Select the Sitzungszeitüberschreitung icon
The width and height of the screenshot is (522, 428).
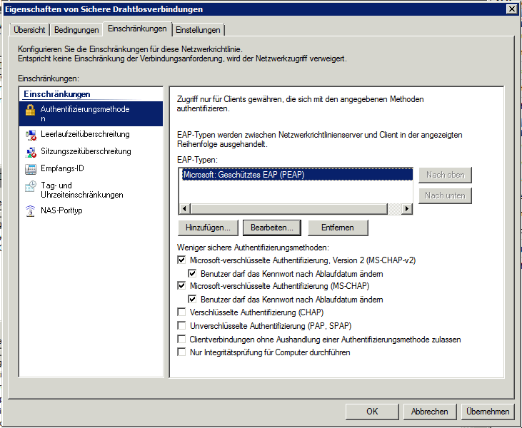pyautogui.click(x=30, y=152)
